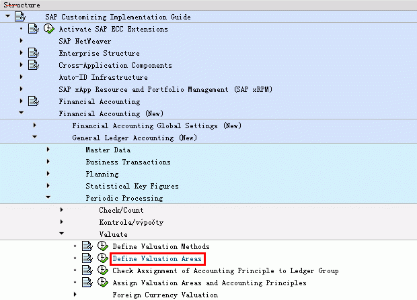Select the Enterprise Structure row text
Image resolution: width=417 pixels, height=300 pixels.
[99, 54]
